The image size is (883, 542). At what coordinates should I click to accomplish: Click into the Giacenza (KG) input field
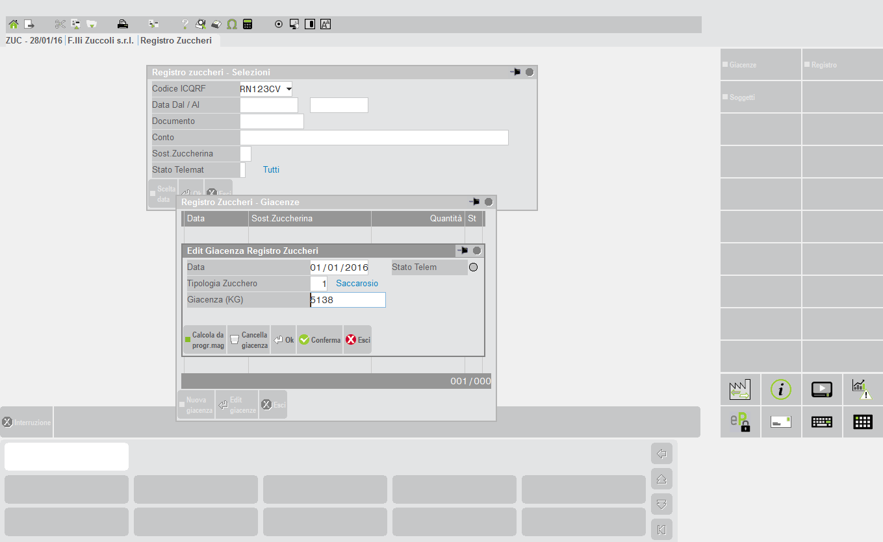tap(348, 300)
